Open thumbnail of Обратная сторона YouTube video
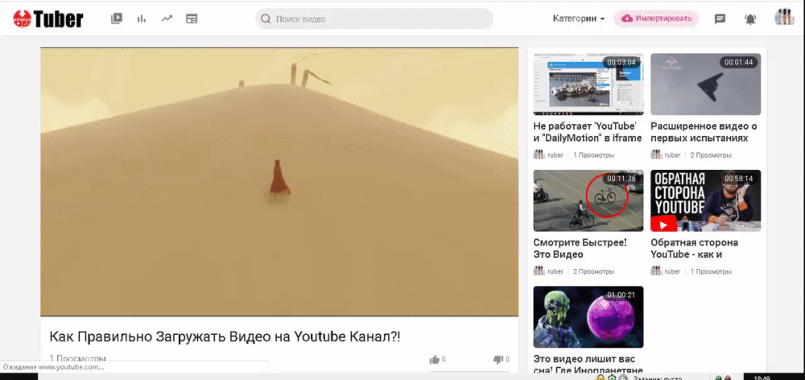 [705, 200]
